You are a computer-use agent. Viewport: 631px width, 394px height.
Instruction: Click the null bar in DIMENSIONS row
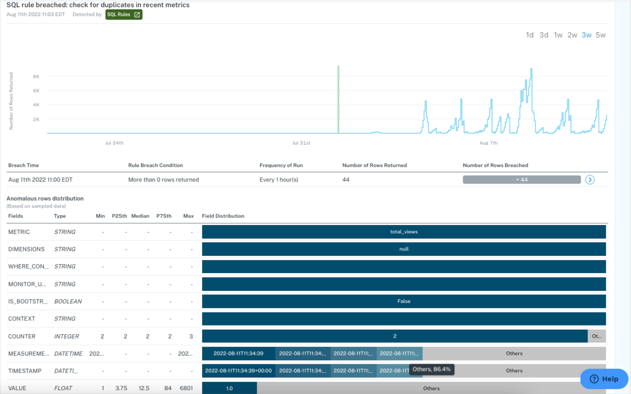click(x=403, y=249)
